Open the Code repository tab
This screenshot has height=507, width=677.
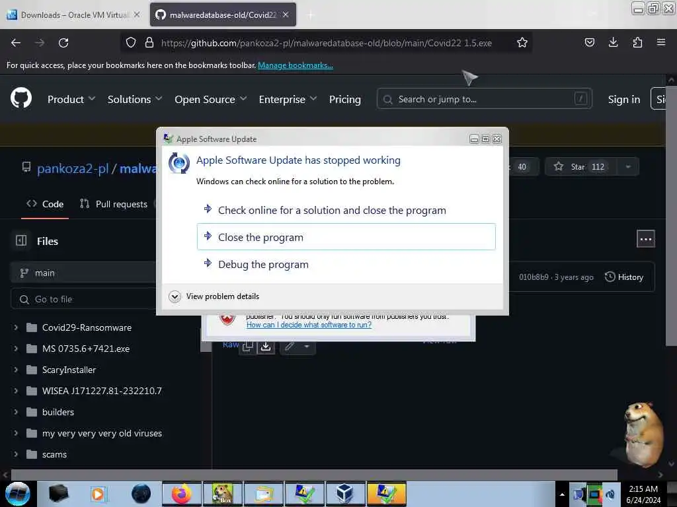click(45, 204)
